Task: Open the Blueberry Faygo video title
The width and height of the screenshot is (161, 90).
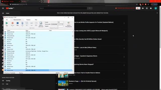Action: (x=83, y=81)
